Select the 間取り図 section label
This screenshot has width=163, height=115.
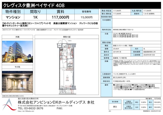(67, 37)
